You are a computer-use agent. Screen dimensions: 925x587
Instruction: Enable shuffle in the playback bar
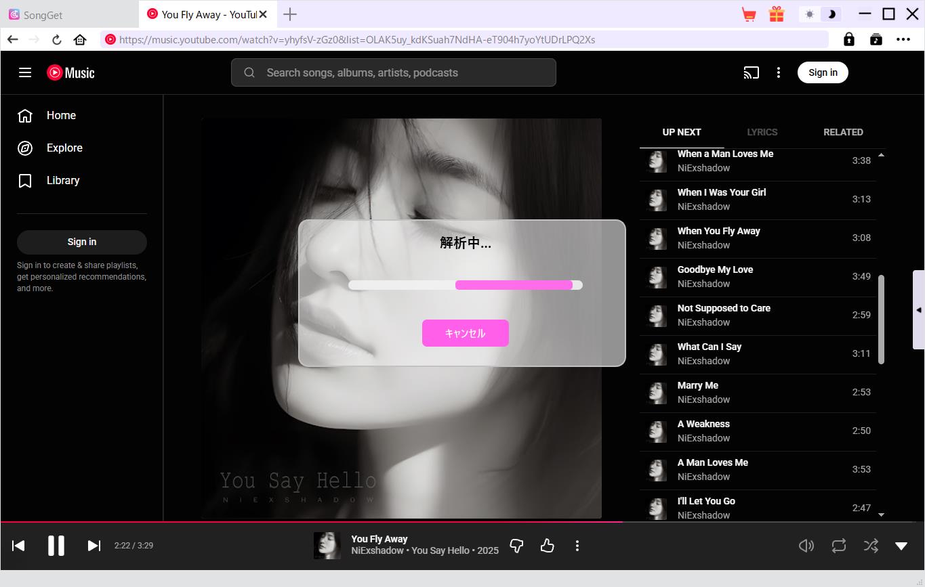(871, 545)
